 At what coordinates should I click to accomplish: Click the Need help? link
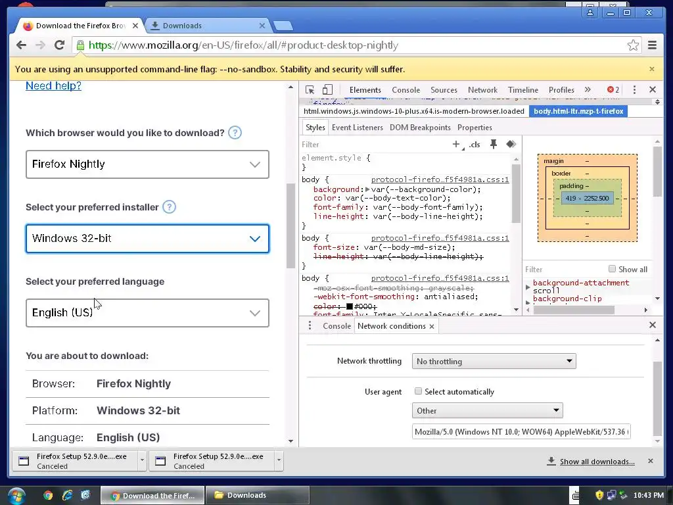click(53, 85)
